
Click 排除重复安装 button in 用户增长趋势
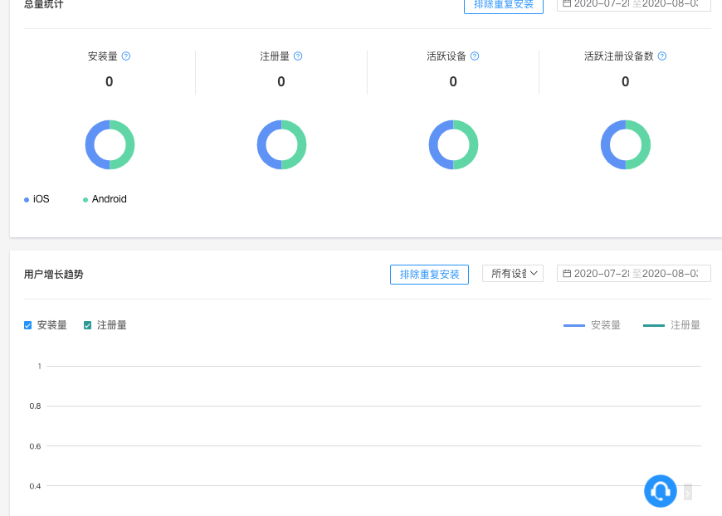click(x=429, y=275)
